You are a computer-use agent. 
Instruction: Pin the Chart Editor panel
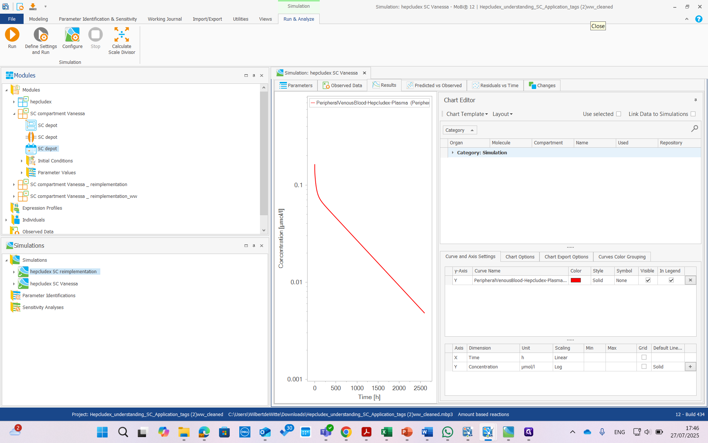[695, 100]
